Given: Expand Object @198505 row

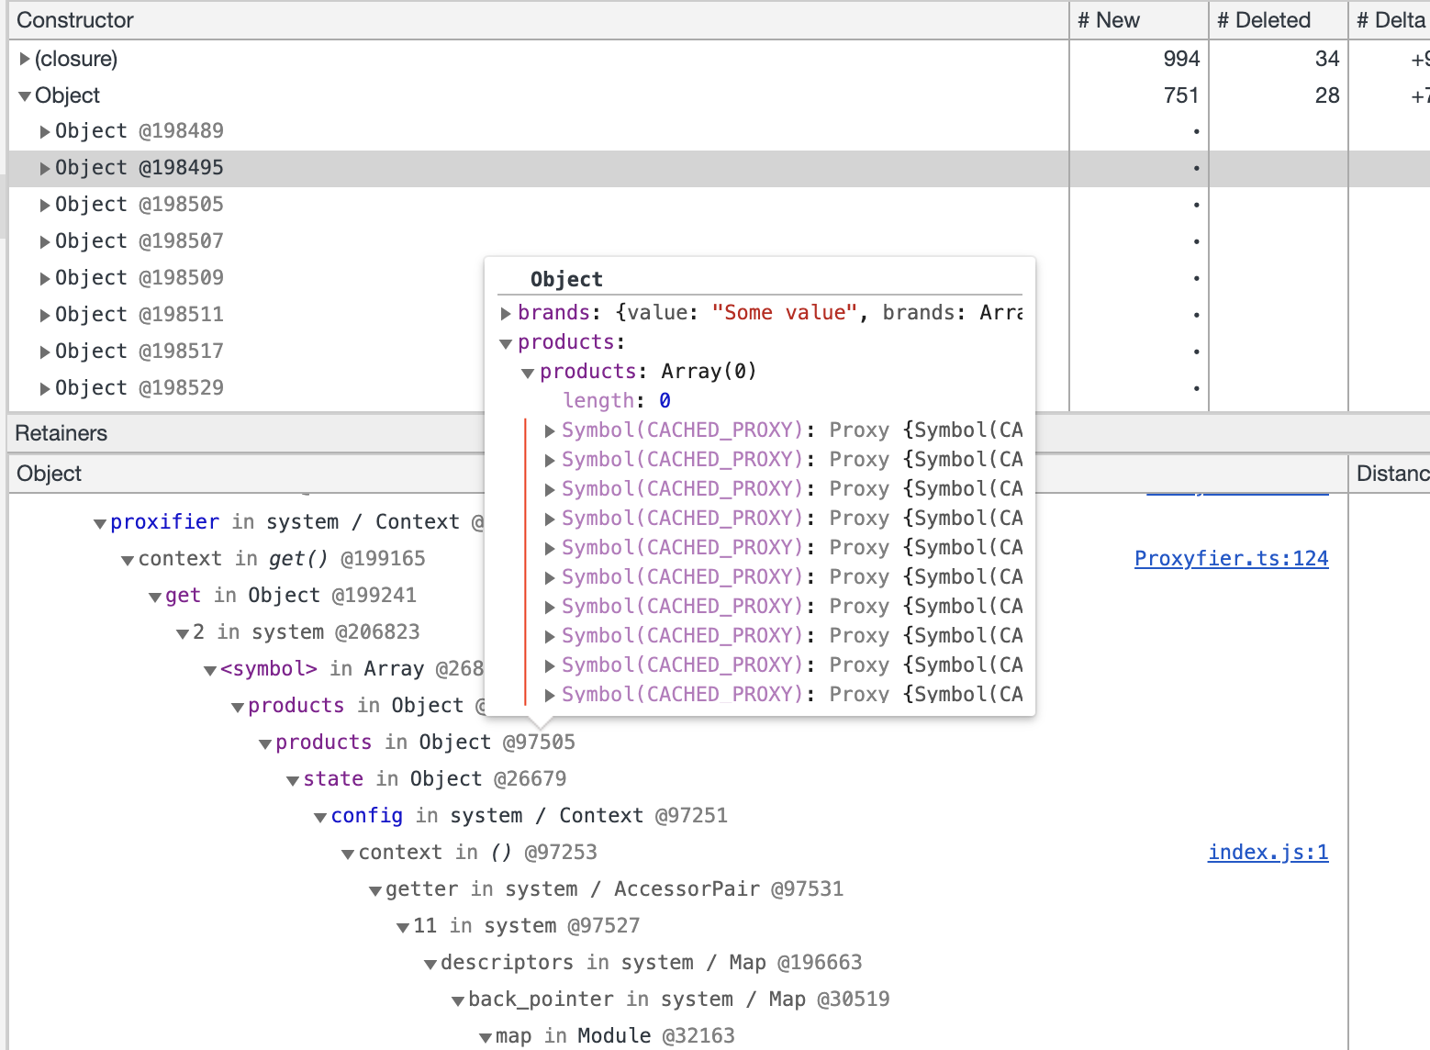Looking at the screenshot, I should click(x=45, y=206).
